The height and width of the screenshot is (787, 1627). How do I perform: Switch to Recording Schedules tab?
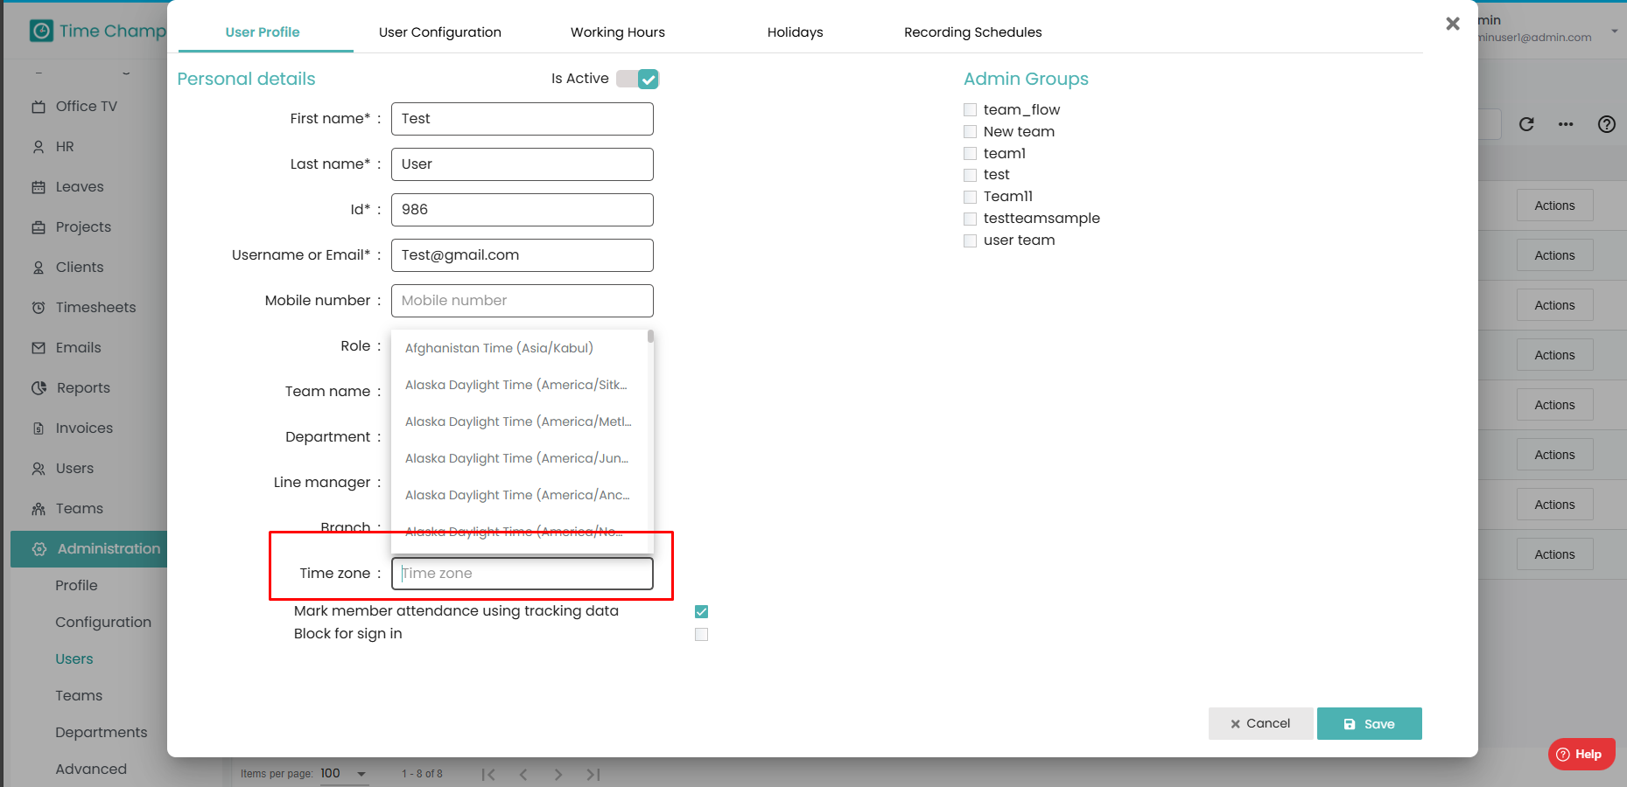click(973, 32)
